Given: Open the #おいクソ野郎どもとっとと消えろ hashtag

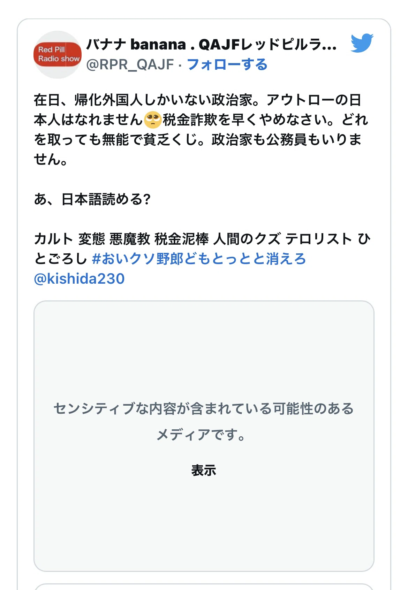Looking at the screenshot, I should (x=199, y=259).
